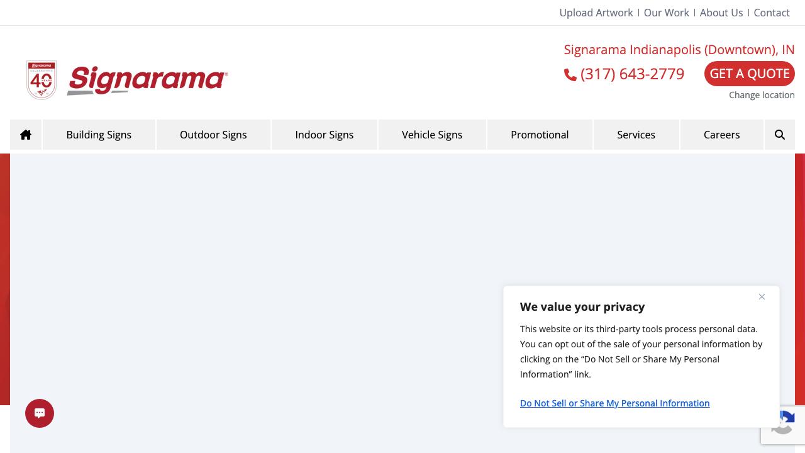Open the Services menu item

coord(636,135)
